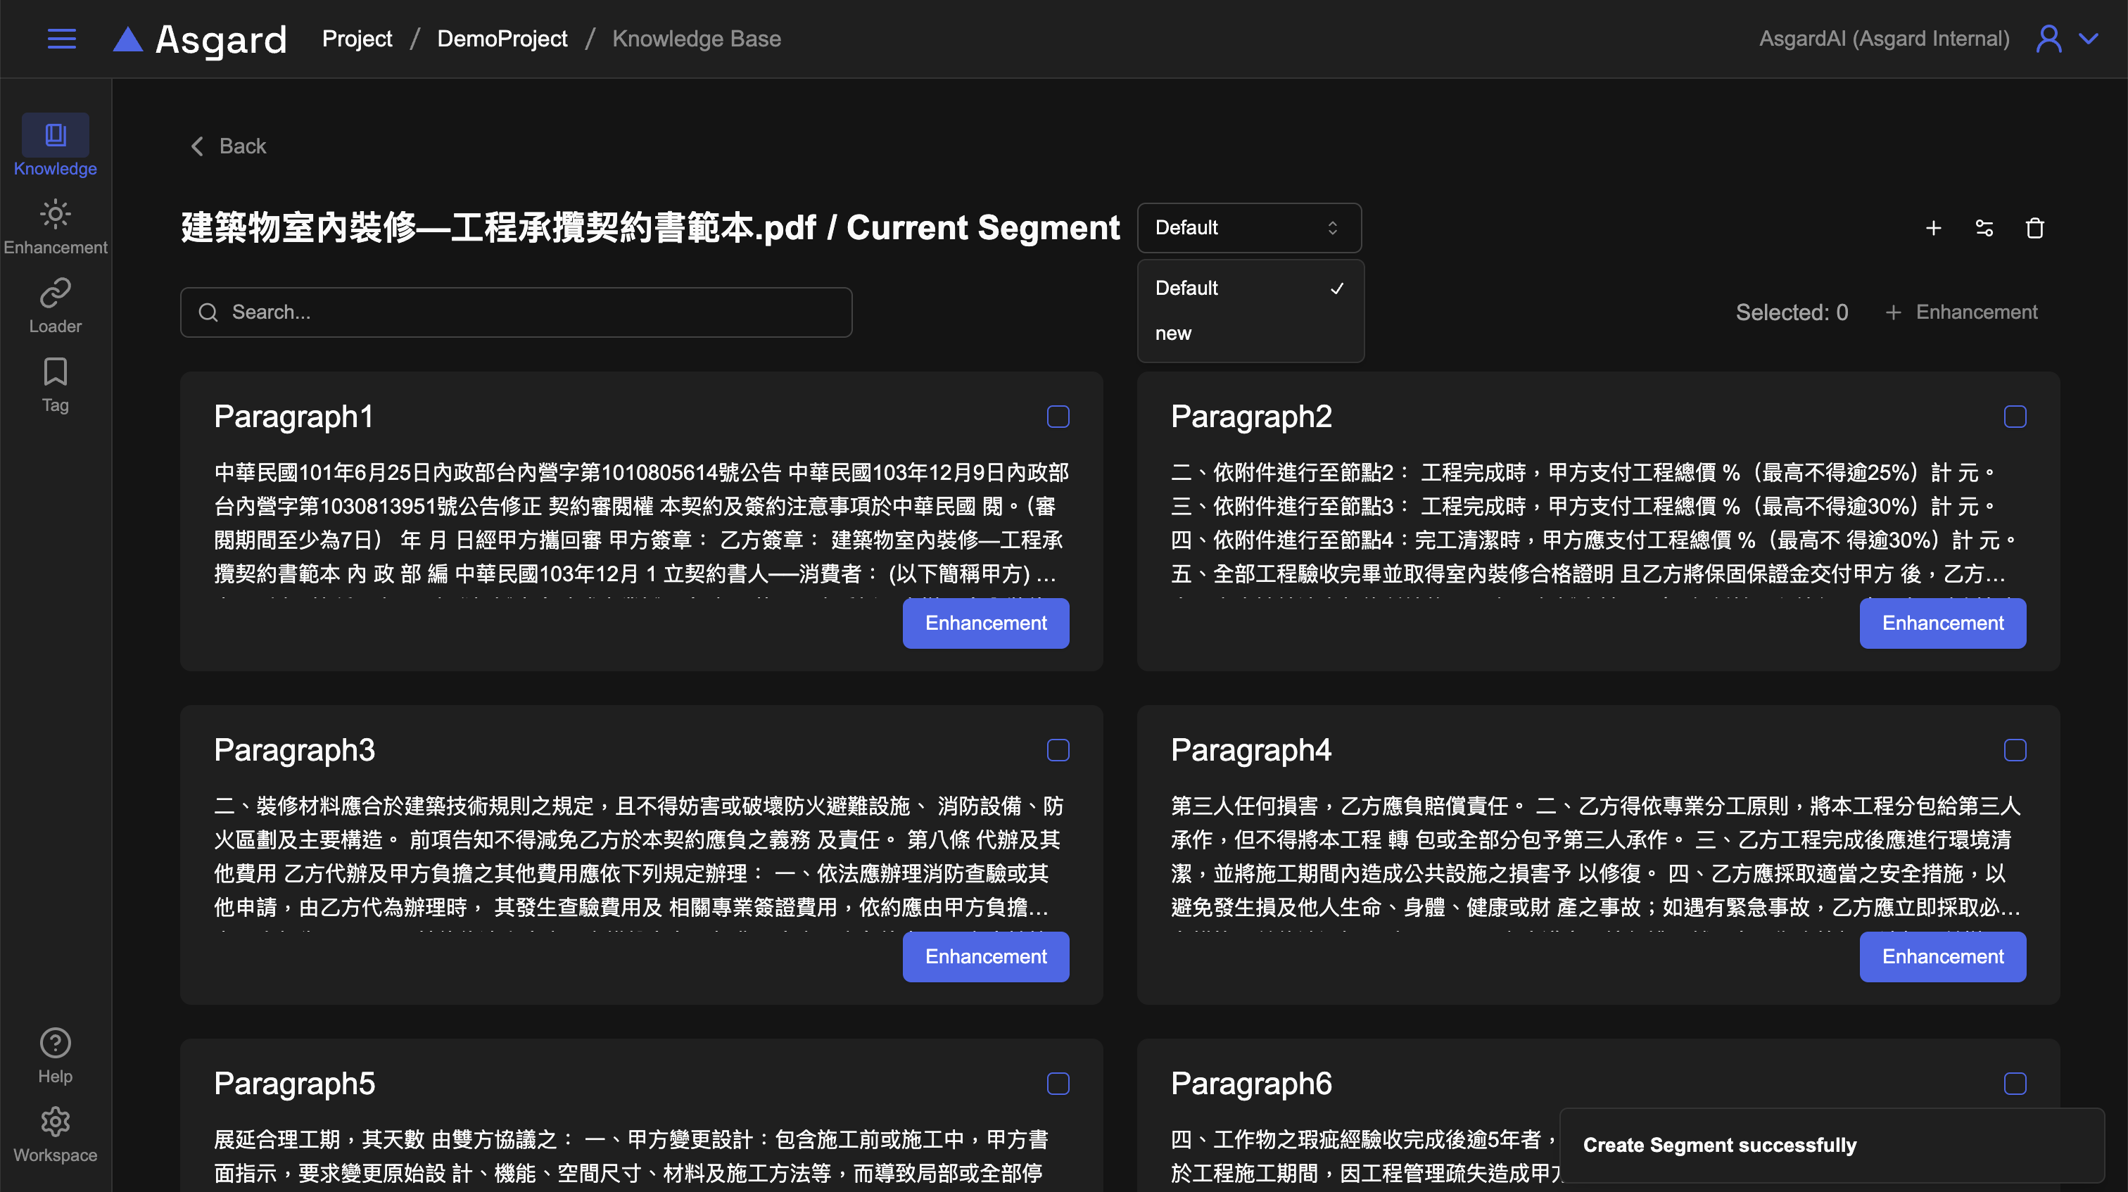Click the Help question mark icon
This screenshot has width=2128, height=1192.
coord(56,1044)
